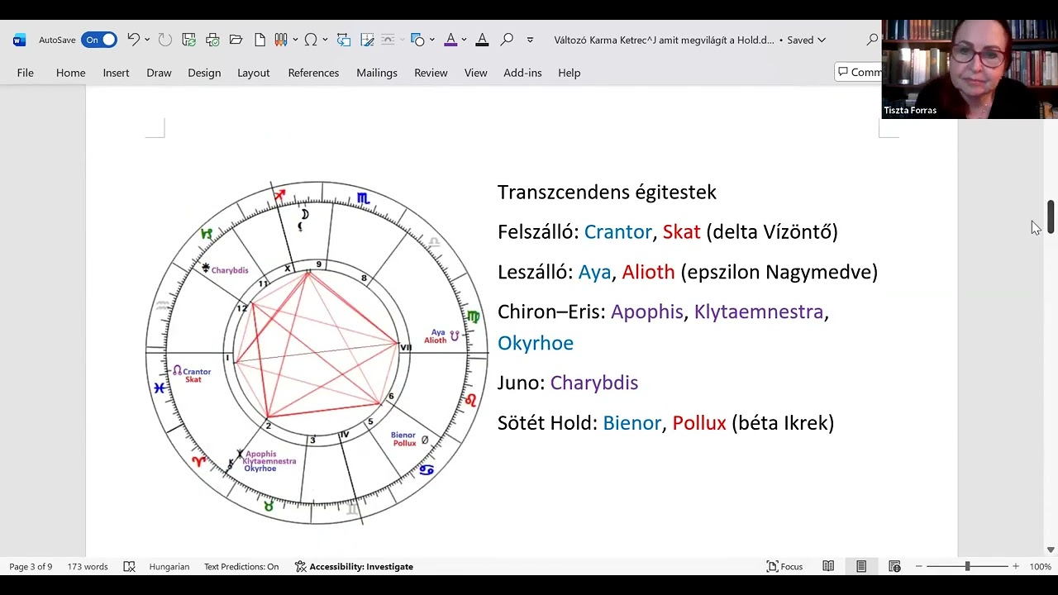Open the 173 words count
The width and height of the screenshot is (1058, 595).
pos(88,566)
